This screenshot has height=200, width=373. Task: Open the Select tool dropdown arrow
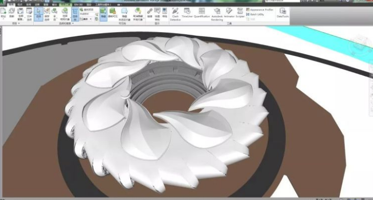tap(38, 19)
